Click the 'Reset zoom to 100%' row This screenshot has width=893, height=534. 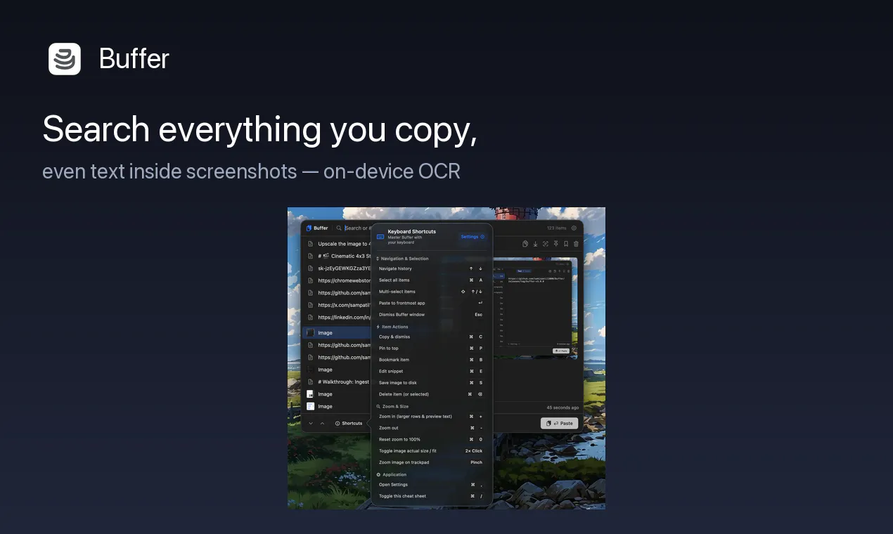pos(431,439)
